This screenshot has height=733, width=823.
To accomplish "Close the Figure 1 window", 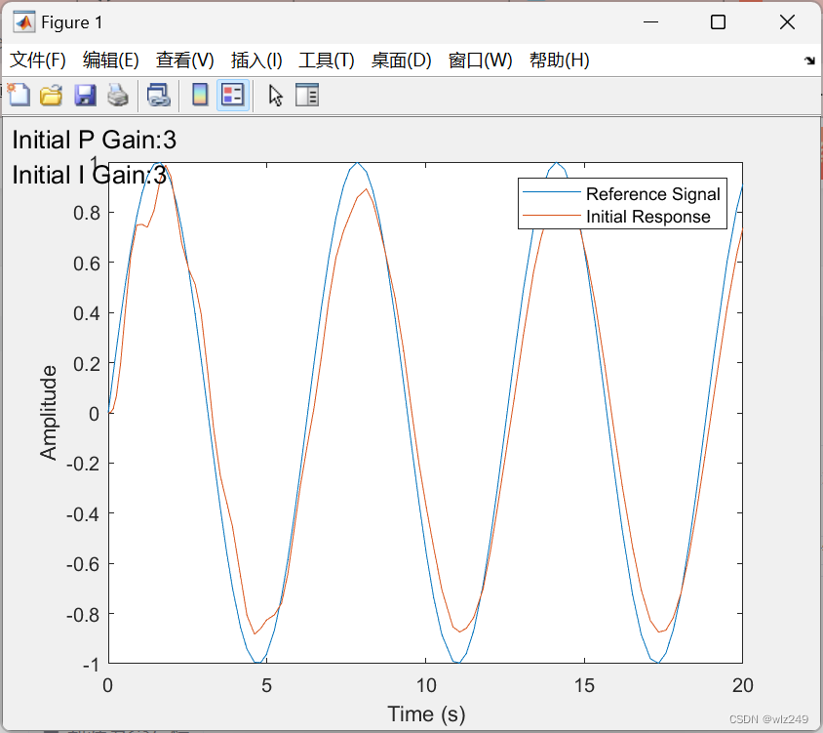I will pos(787,22).
